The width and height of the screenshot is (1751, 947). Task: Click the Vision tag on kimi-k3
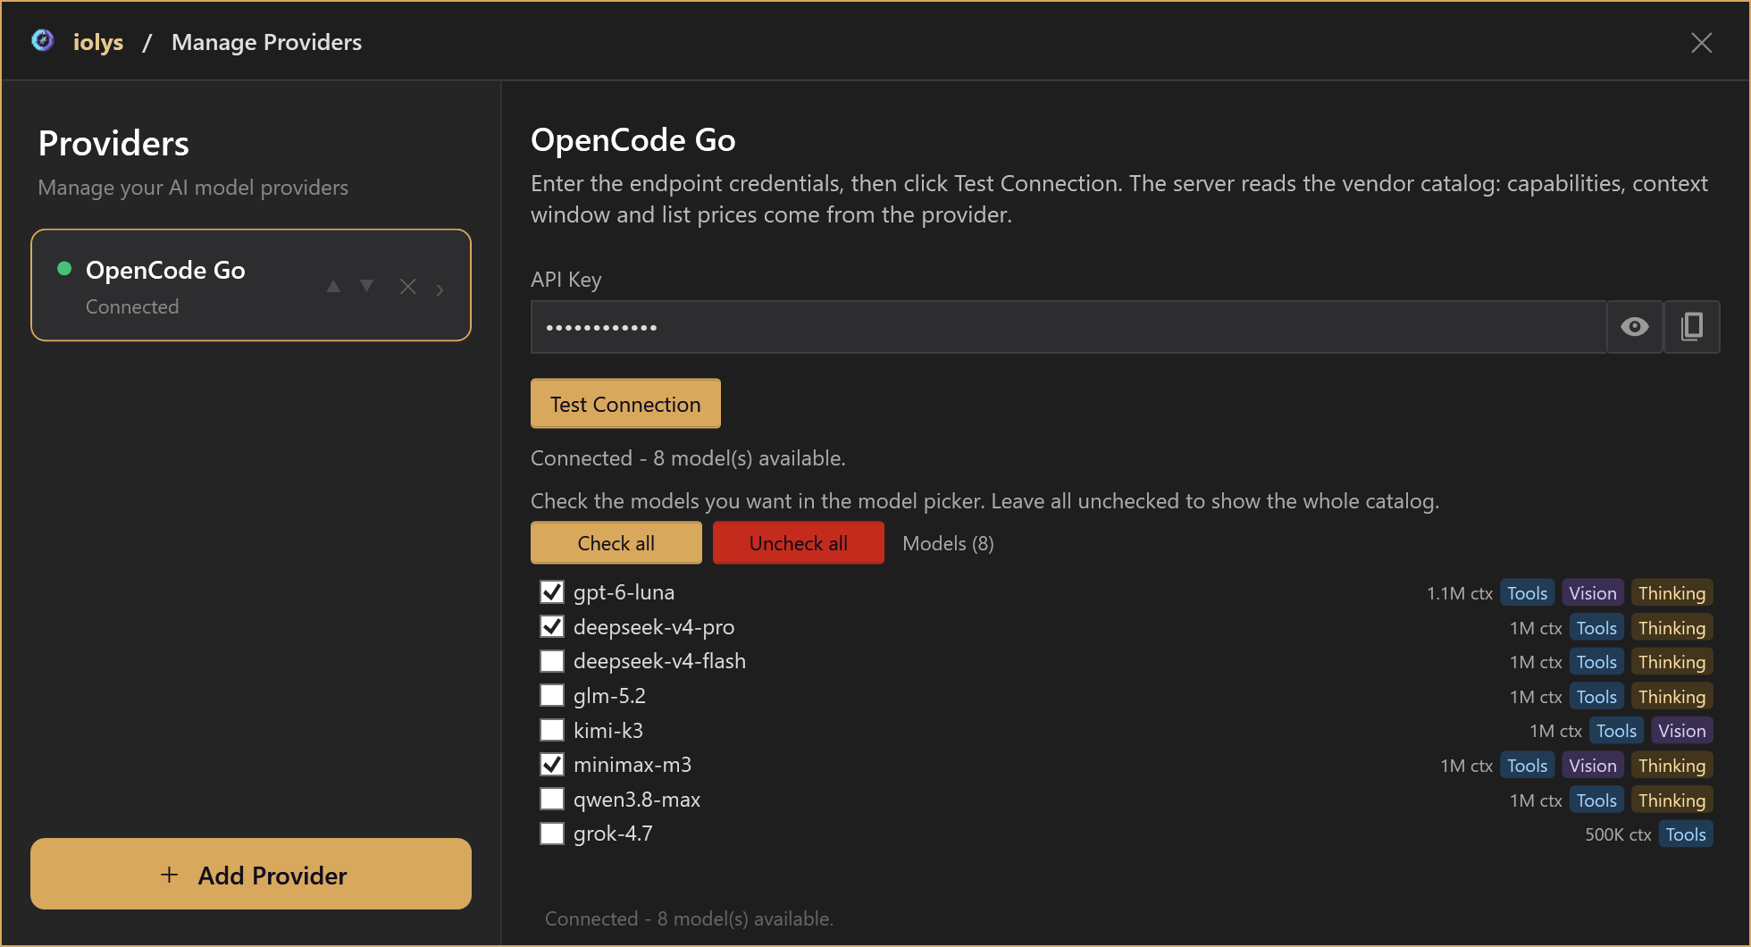pos(1681,731)
